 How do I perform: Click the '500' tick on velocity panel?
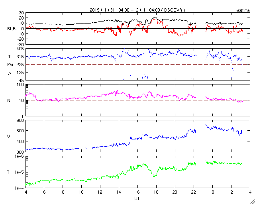20,131
